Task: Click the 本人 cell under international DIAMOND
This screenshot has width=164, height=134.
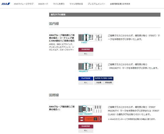Action: coord(86,131)
